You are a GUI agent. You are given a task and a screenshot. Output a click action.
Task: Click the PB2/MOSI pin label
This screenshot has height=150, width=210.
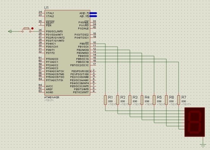82,50
